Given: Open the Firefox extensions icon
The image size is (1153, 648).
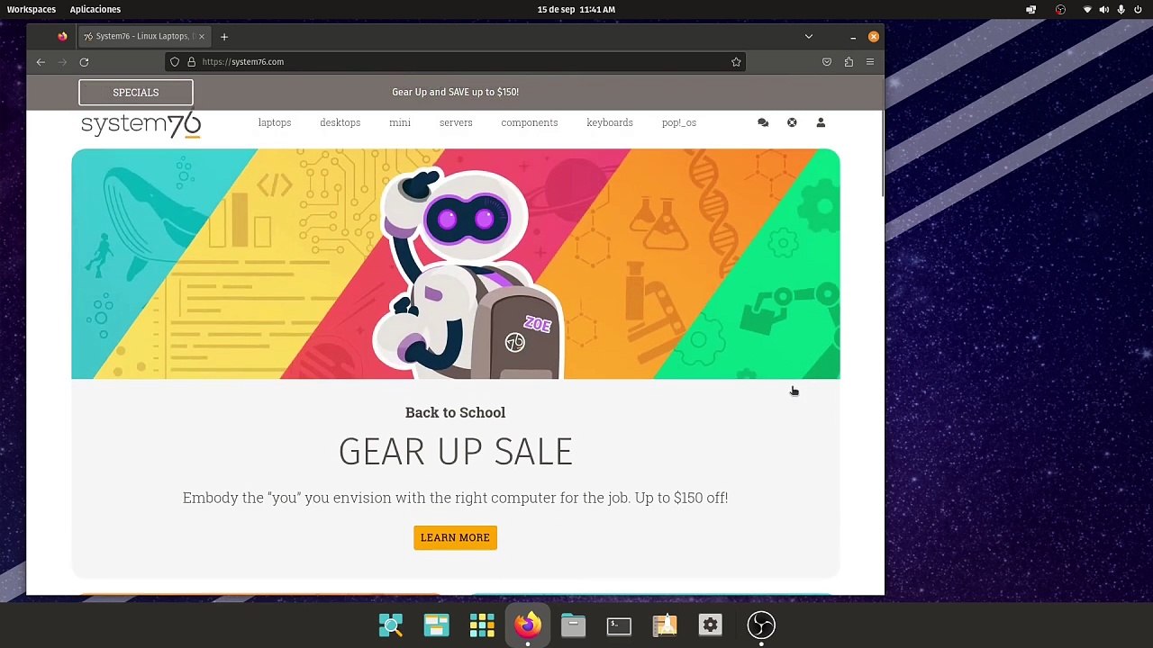Looking at the screenshot, I should coord(849,62).
